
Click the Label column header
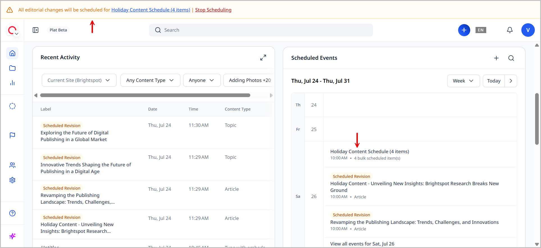pyautogui.click(x=46, y=109)
